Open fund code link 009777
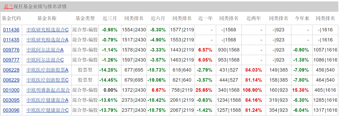The image size is (339, 117). [x=11, y=60]
